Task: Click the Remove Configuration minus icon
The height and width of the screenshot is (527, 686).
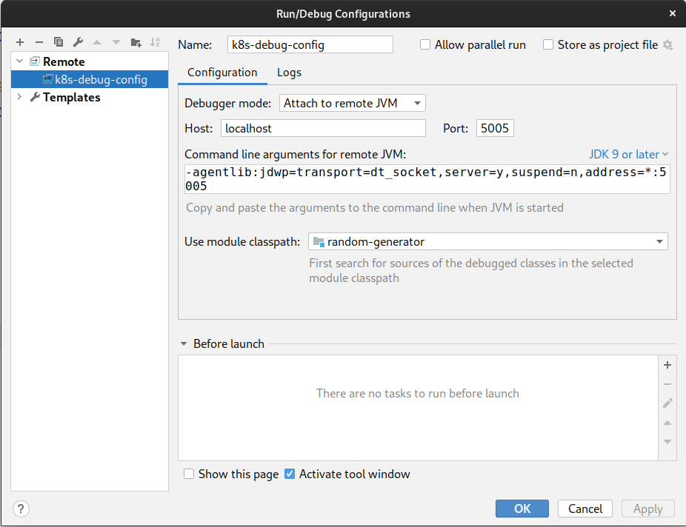Action: pyautogui.click(x=39, y=42)
